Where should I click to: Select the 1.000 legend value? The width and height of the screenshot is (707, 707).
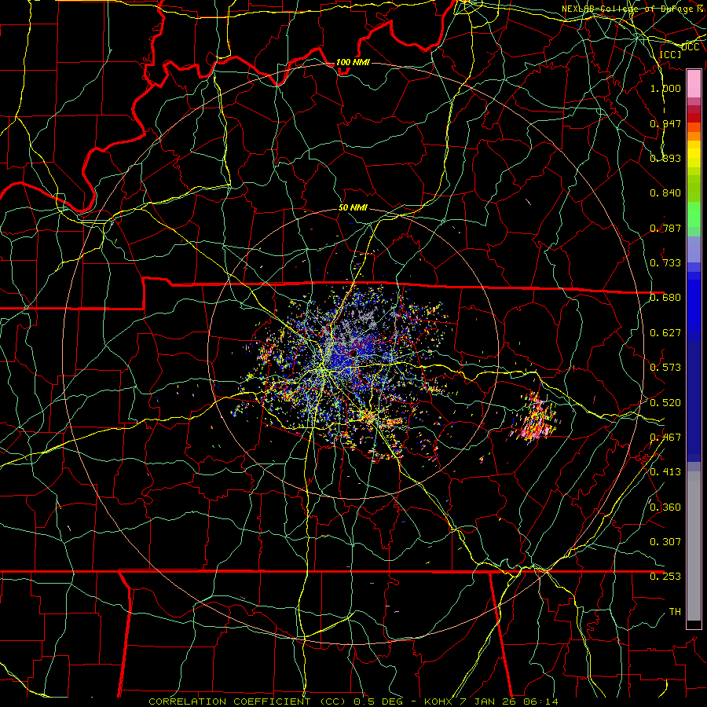665,88
